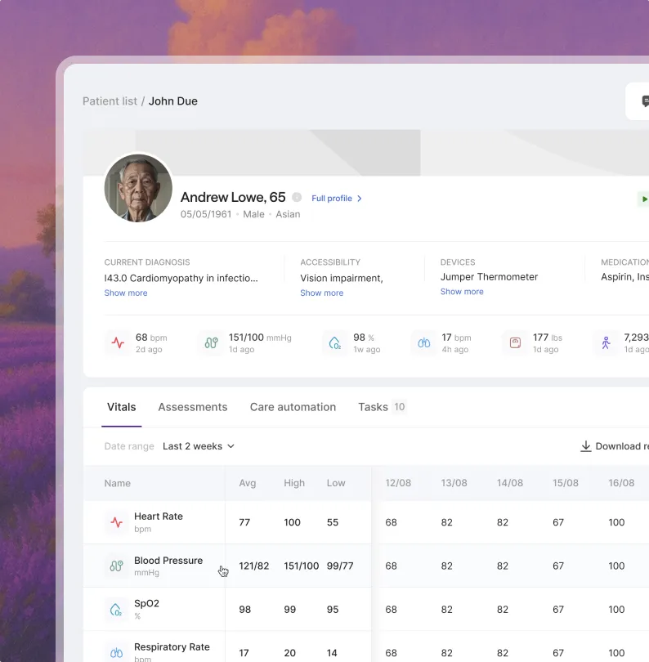Click the SpO2 row label
649x662 pixels.
(146, 603)
